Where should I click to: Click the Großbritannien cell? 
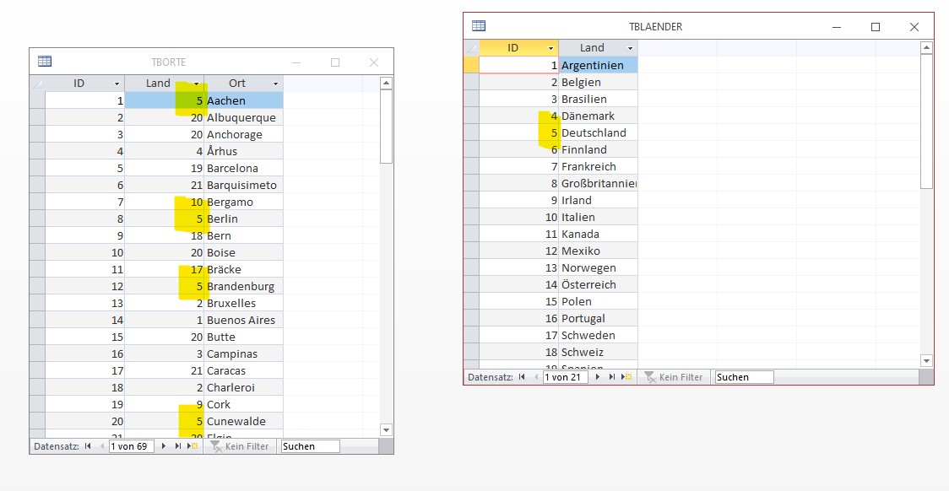pos(599,183)
